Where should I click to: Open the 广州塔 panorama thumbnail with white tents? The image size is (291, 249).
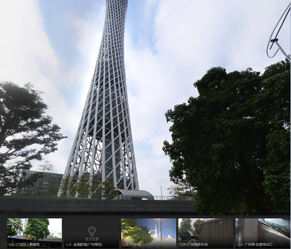(x=149, y=233)
